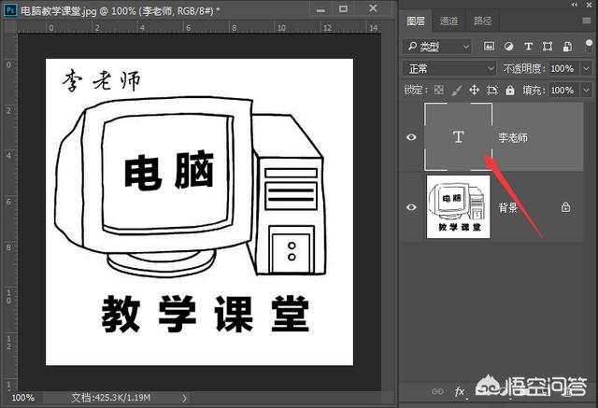Click lock position move icon

474,91
